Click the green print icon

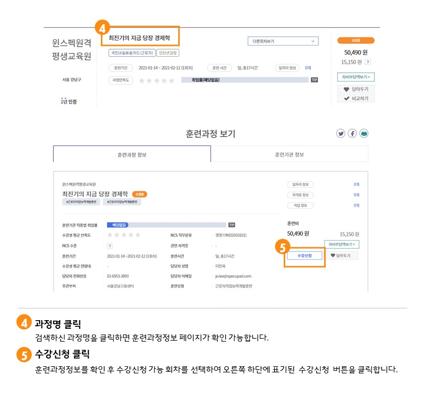pyautogui.click(x=364, y=134)
